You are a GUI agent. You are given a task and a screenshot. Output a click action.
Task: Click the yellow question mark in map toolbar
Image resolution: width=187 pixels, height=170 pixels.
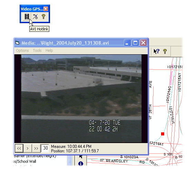click(165, 51)
